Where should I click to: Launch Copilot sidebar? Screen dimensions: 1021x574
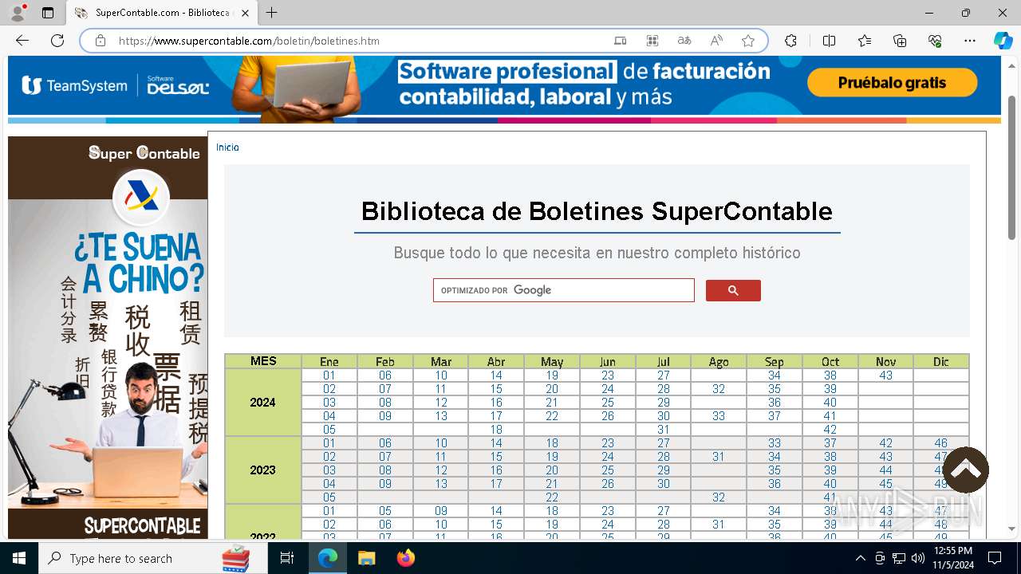tap(1003, 41)
